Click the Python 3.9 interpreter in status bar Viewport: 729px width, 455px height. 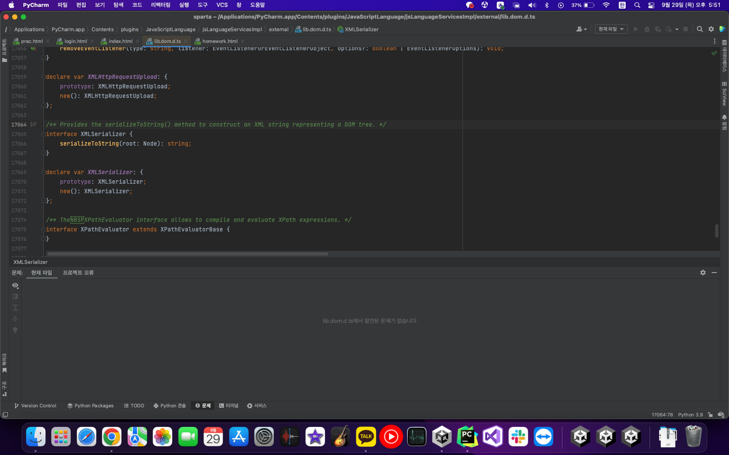pyautogui.click(x=690, y=415)
